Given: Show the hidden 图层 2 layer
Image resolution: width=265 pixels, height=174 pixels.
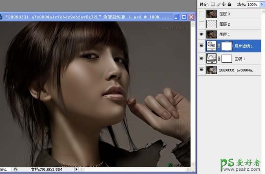Looking at the screenshot, I should point(201,24).
